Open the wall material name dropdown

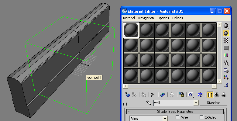[196, 103]
